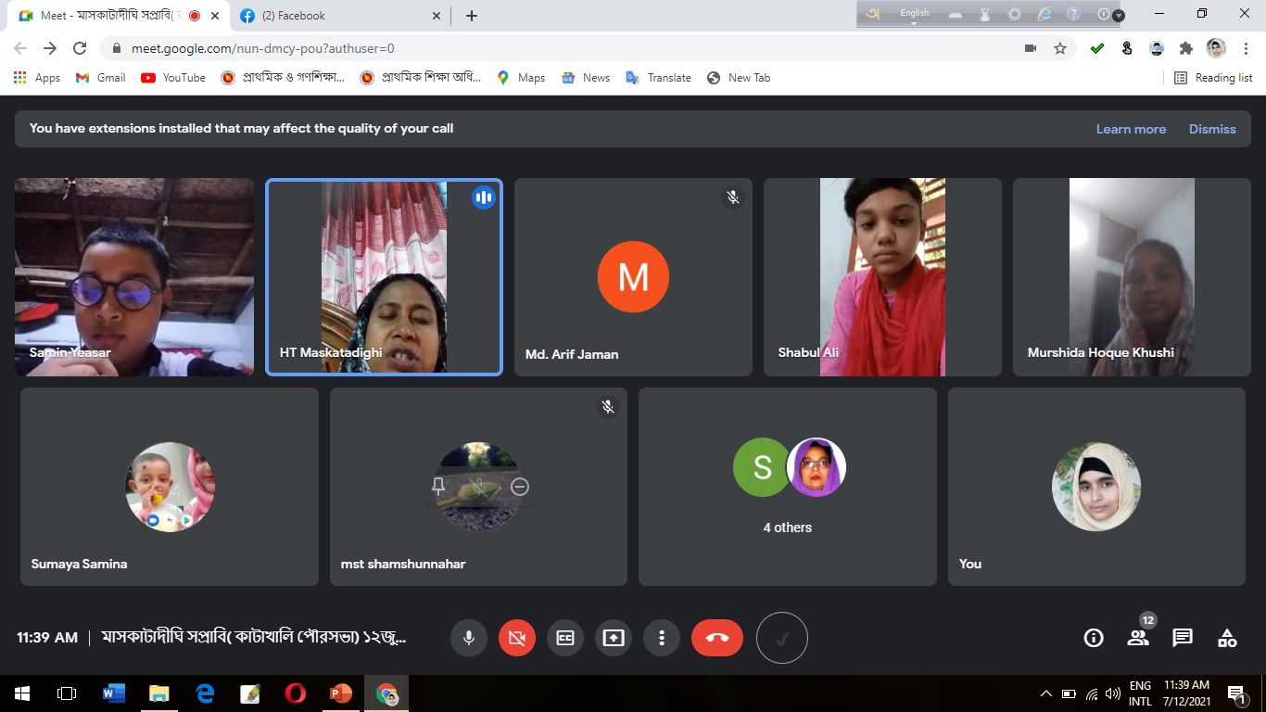This screenshot has width=1266, height=712.
Task: Select Samin Yeasar's video tile
Action: (x=134, y=277)
